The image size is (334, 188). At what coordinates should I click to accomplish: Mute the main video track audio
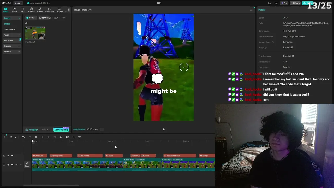pyautogui.click(x=16, y=164)
